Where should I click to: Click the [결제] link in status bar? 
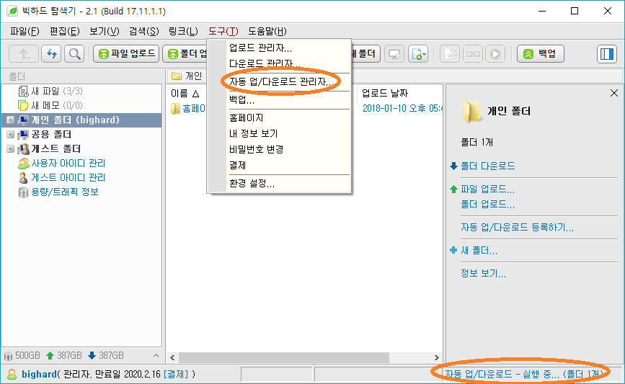pyautogui.click(x=176, y=374)
